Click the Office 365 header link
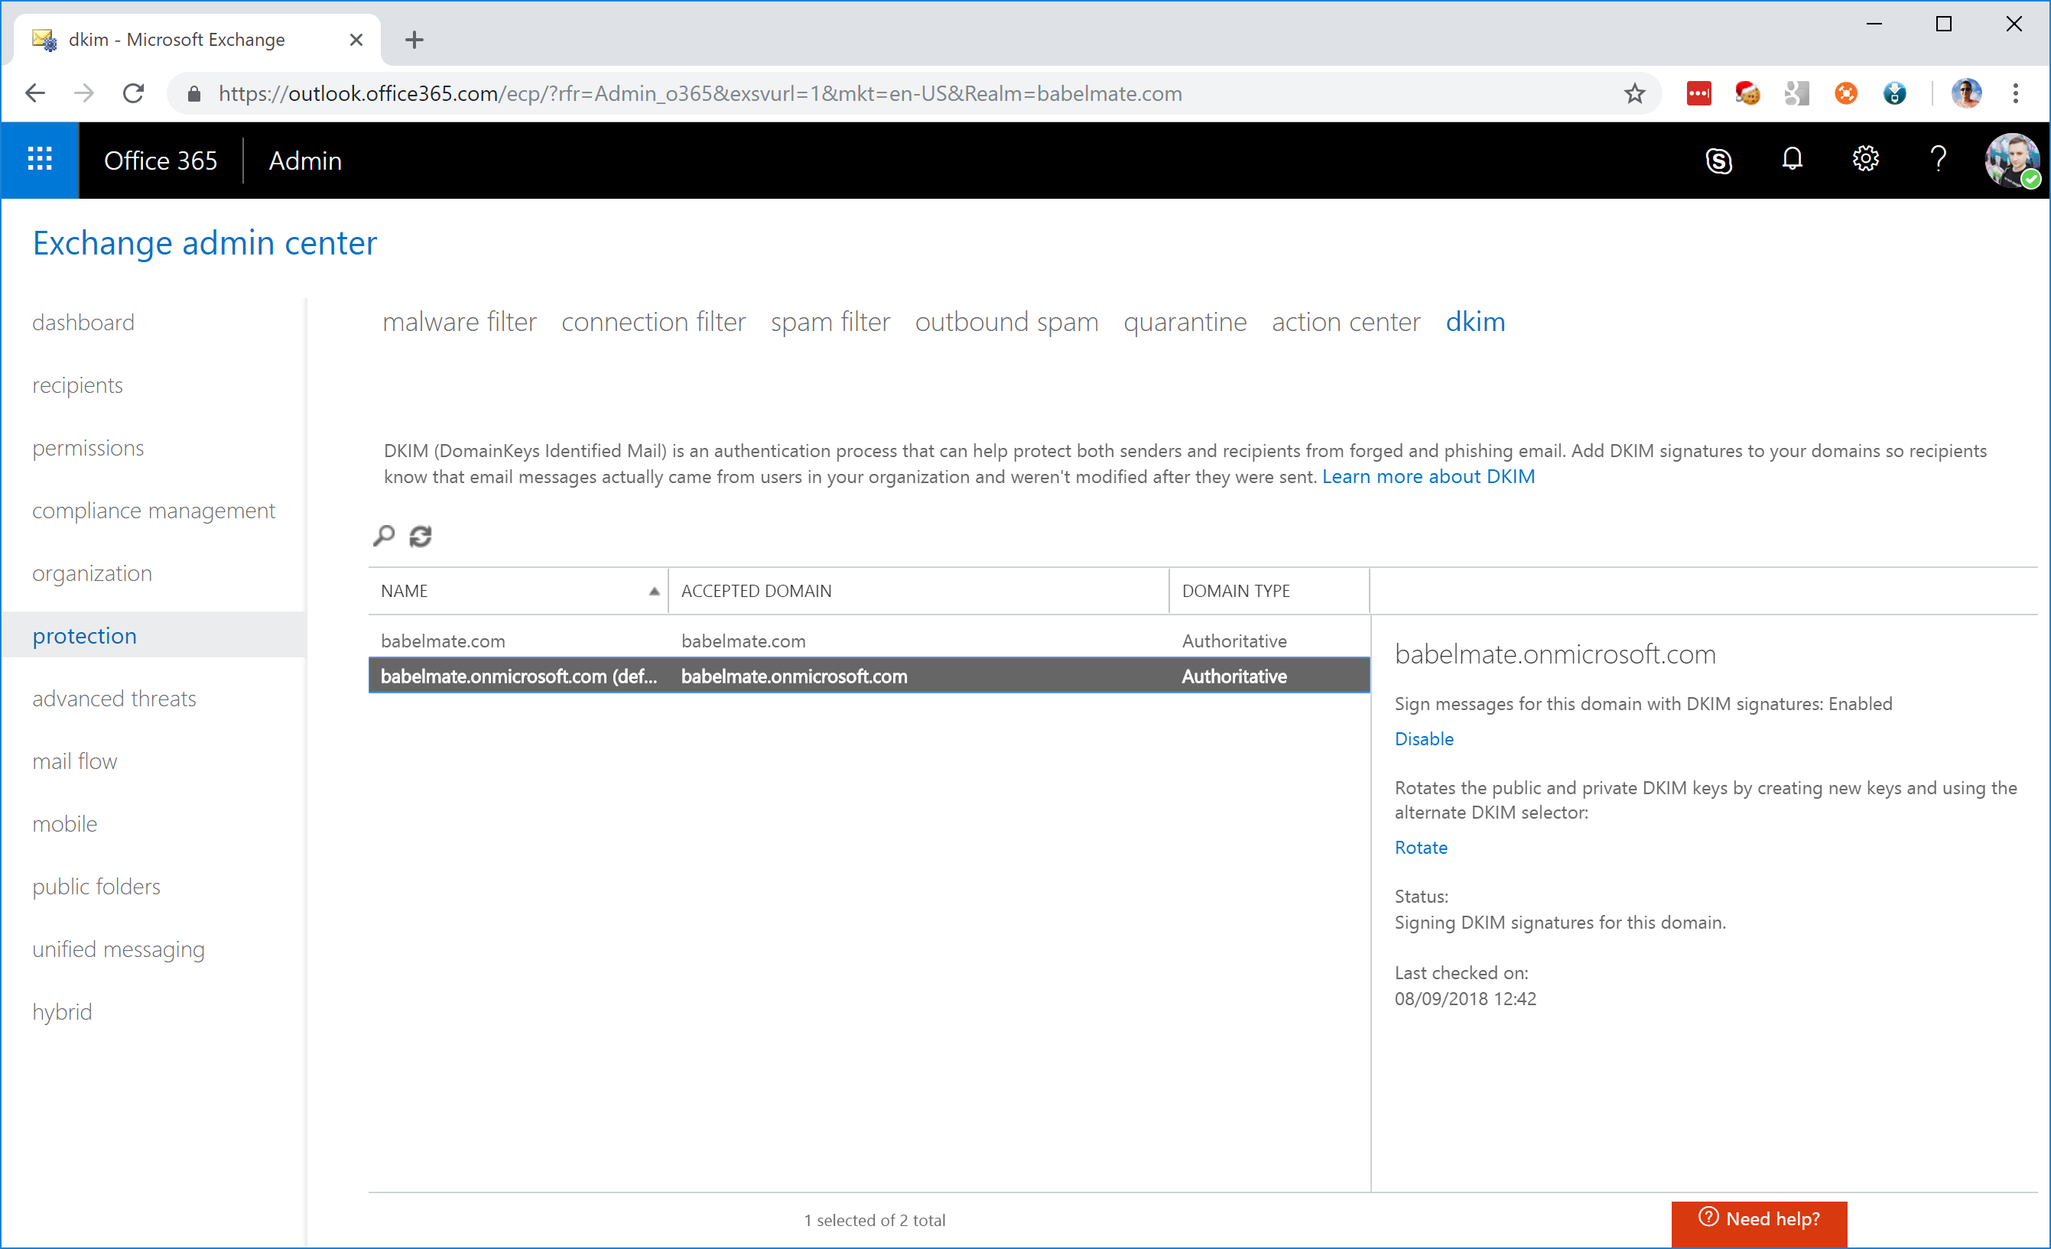This screenshot has height=1249, width=2051. point(161,161)
